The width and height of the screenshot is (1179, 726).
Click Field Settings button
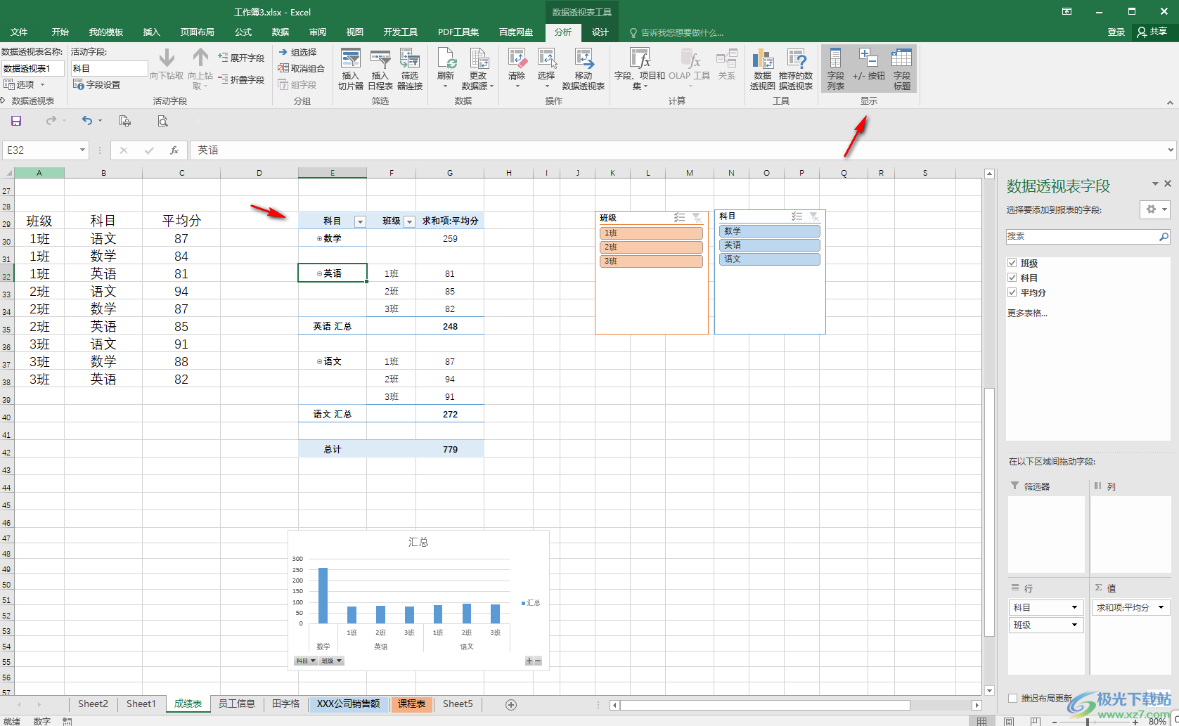[97, 84]
